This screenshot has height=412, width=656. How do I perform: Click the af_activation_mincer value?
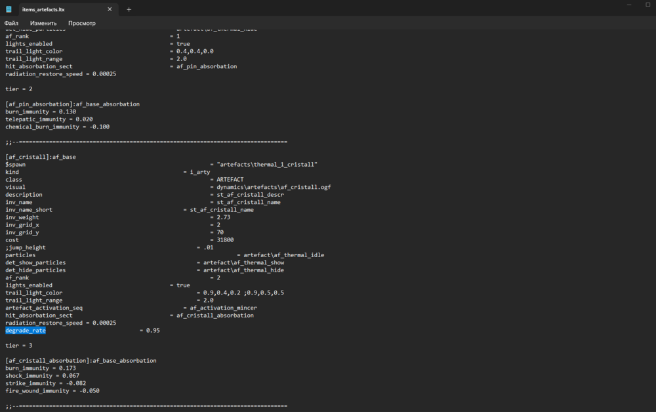pos(223,308)
